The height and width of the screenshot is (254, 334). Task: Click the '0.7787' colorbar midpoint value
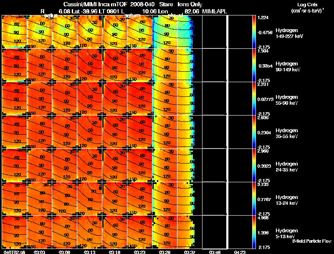tap(264, 199)
